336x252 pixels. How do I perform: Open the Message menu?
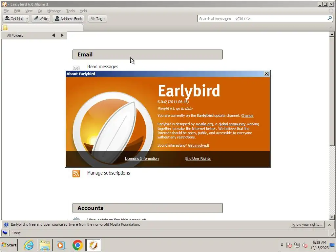click(x=54, y=11)
